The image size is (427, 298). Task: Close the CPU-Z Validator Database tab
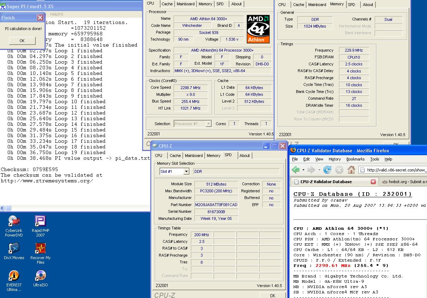tap(373, 182)
